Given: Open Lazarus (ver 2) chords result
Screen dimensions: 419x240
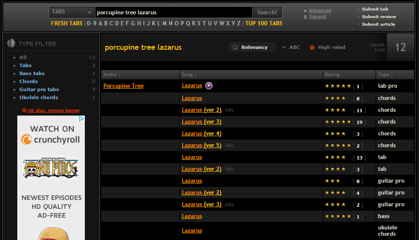Looking at the screenshot, I should pos(202,110).
